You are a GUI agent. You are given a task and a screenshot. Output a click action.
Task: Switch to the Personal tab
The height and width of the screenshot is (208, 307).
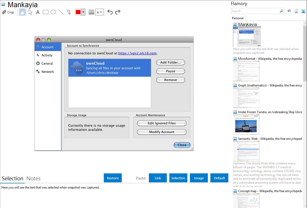pyautogui.click(x=238, y=18)
